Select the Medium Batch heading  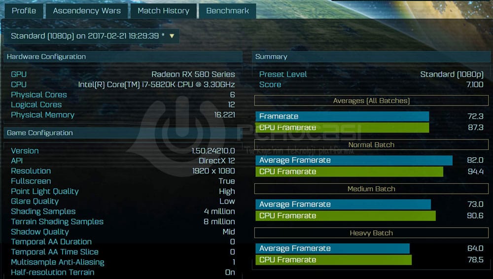point(371,189)
